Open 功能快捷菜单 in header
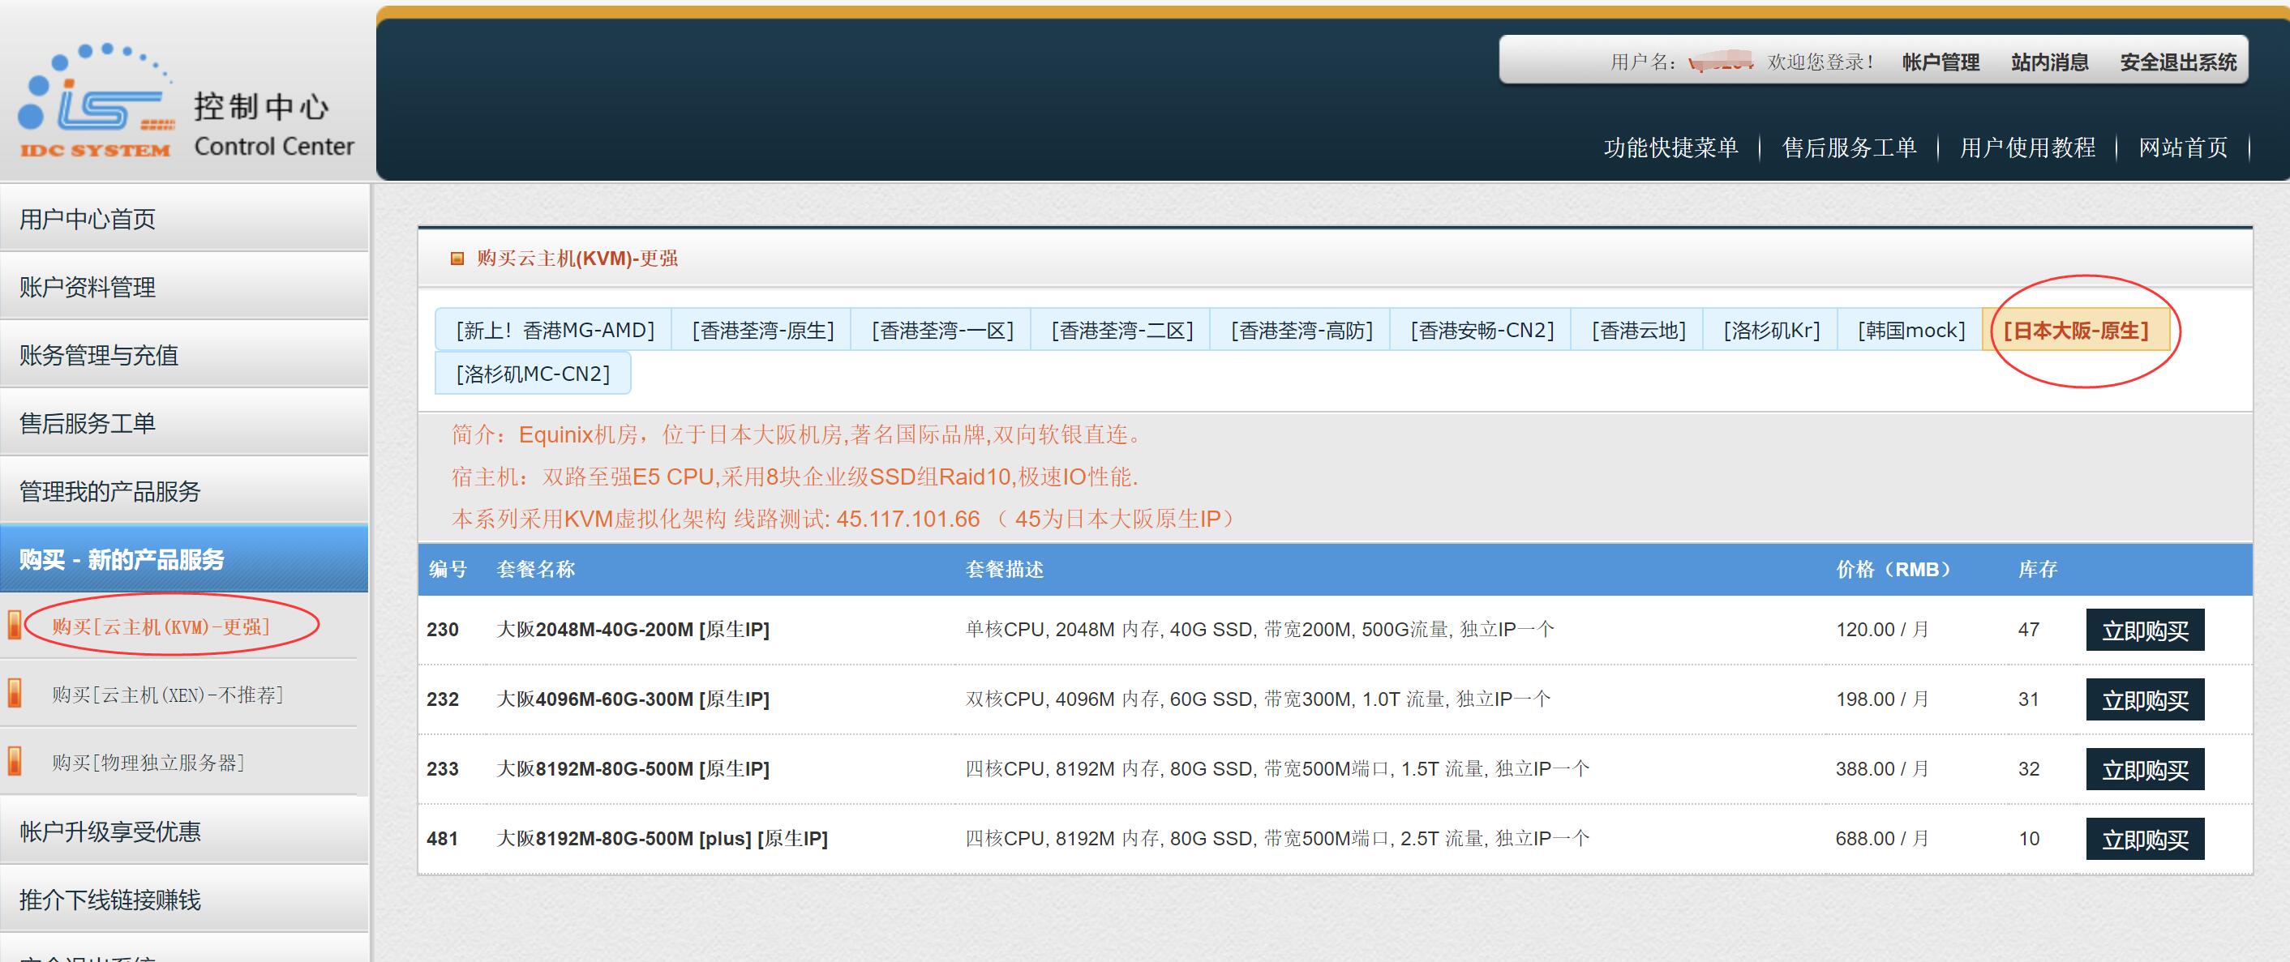Image resolution: width=2290 pixels, height=962 pixels. click(x=1671, y=148)
